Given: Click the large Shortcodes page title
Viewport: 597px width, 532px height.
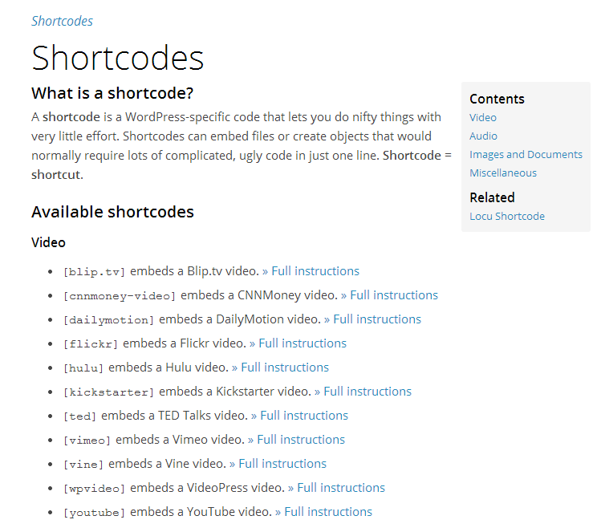Looking at the screenshot, I should tap(118, 58).
